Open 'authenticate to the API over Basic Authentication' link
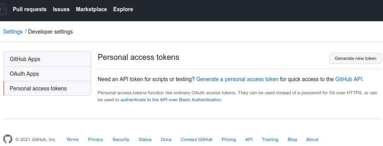 [171, 100]
